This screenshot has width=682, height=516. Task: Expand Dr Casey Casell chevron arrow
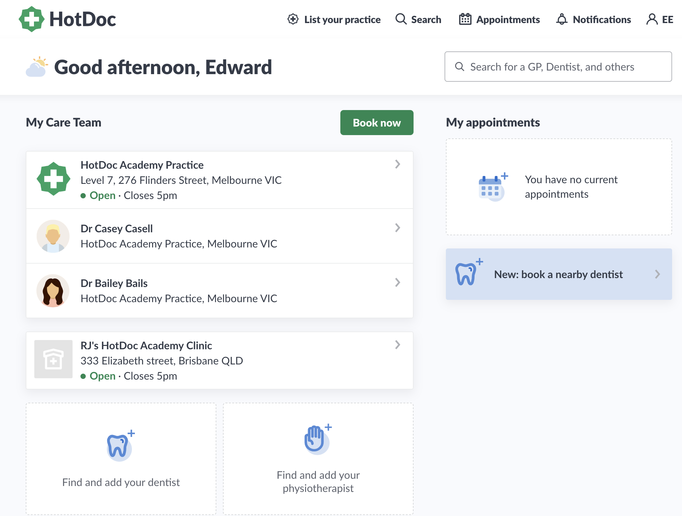[x=397, y=228]
